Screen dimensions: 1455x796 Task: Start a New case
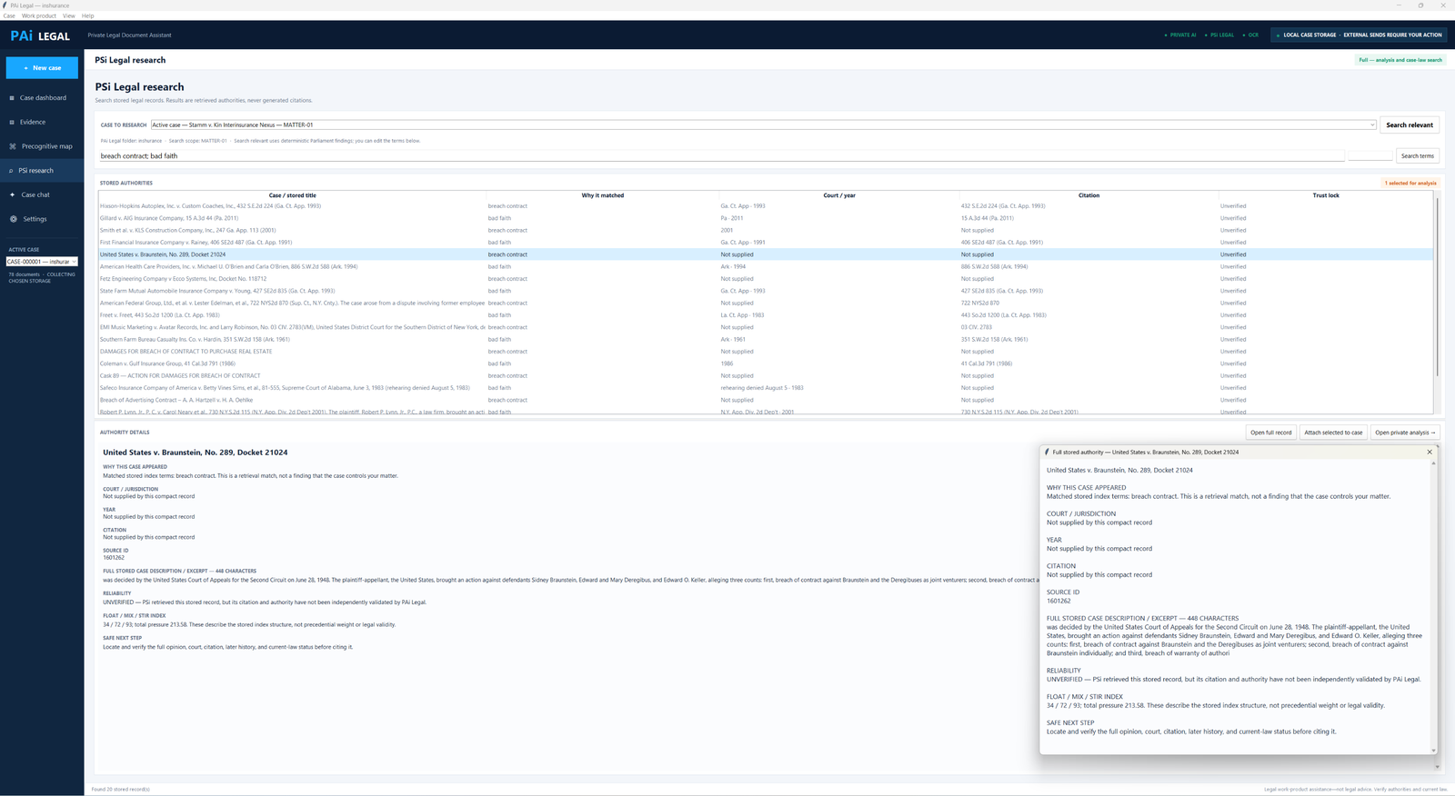42,68
